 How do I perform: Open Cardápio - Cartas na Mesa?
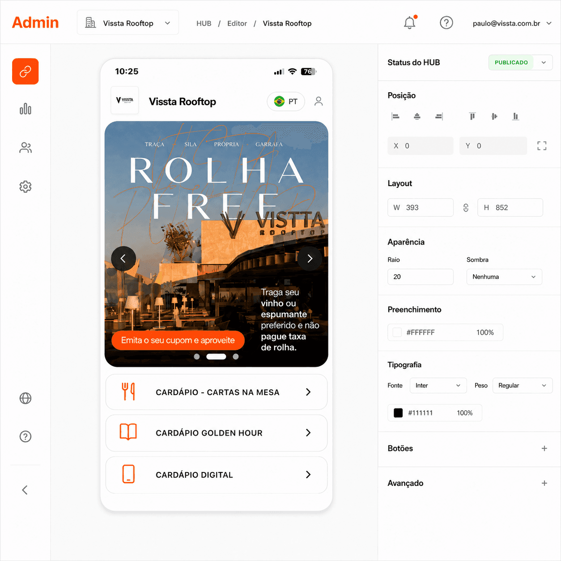pyautogui.click(x=217, y=392)
